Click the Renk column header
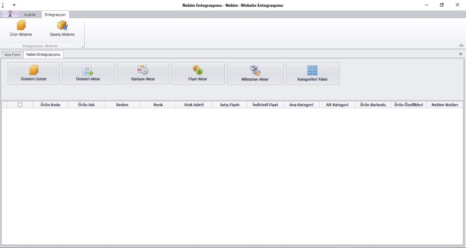466x248 pixels. pyautogui.click(x=158, y=105)
